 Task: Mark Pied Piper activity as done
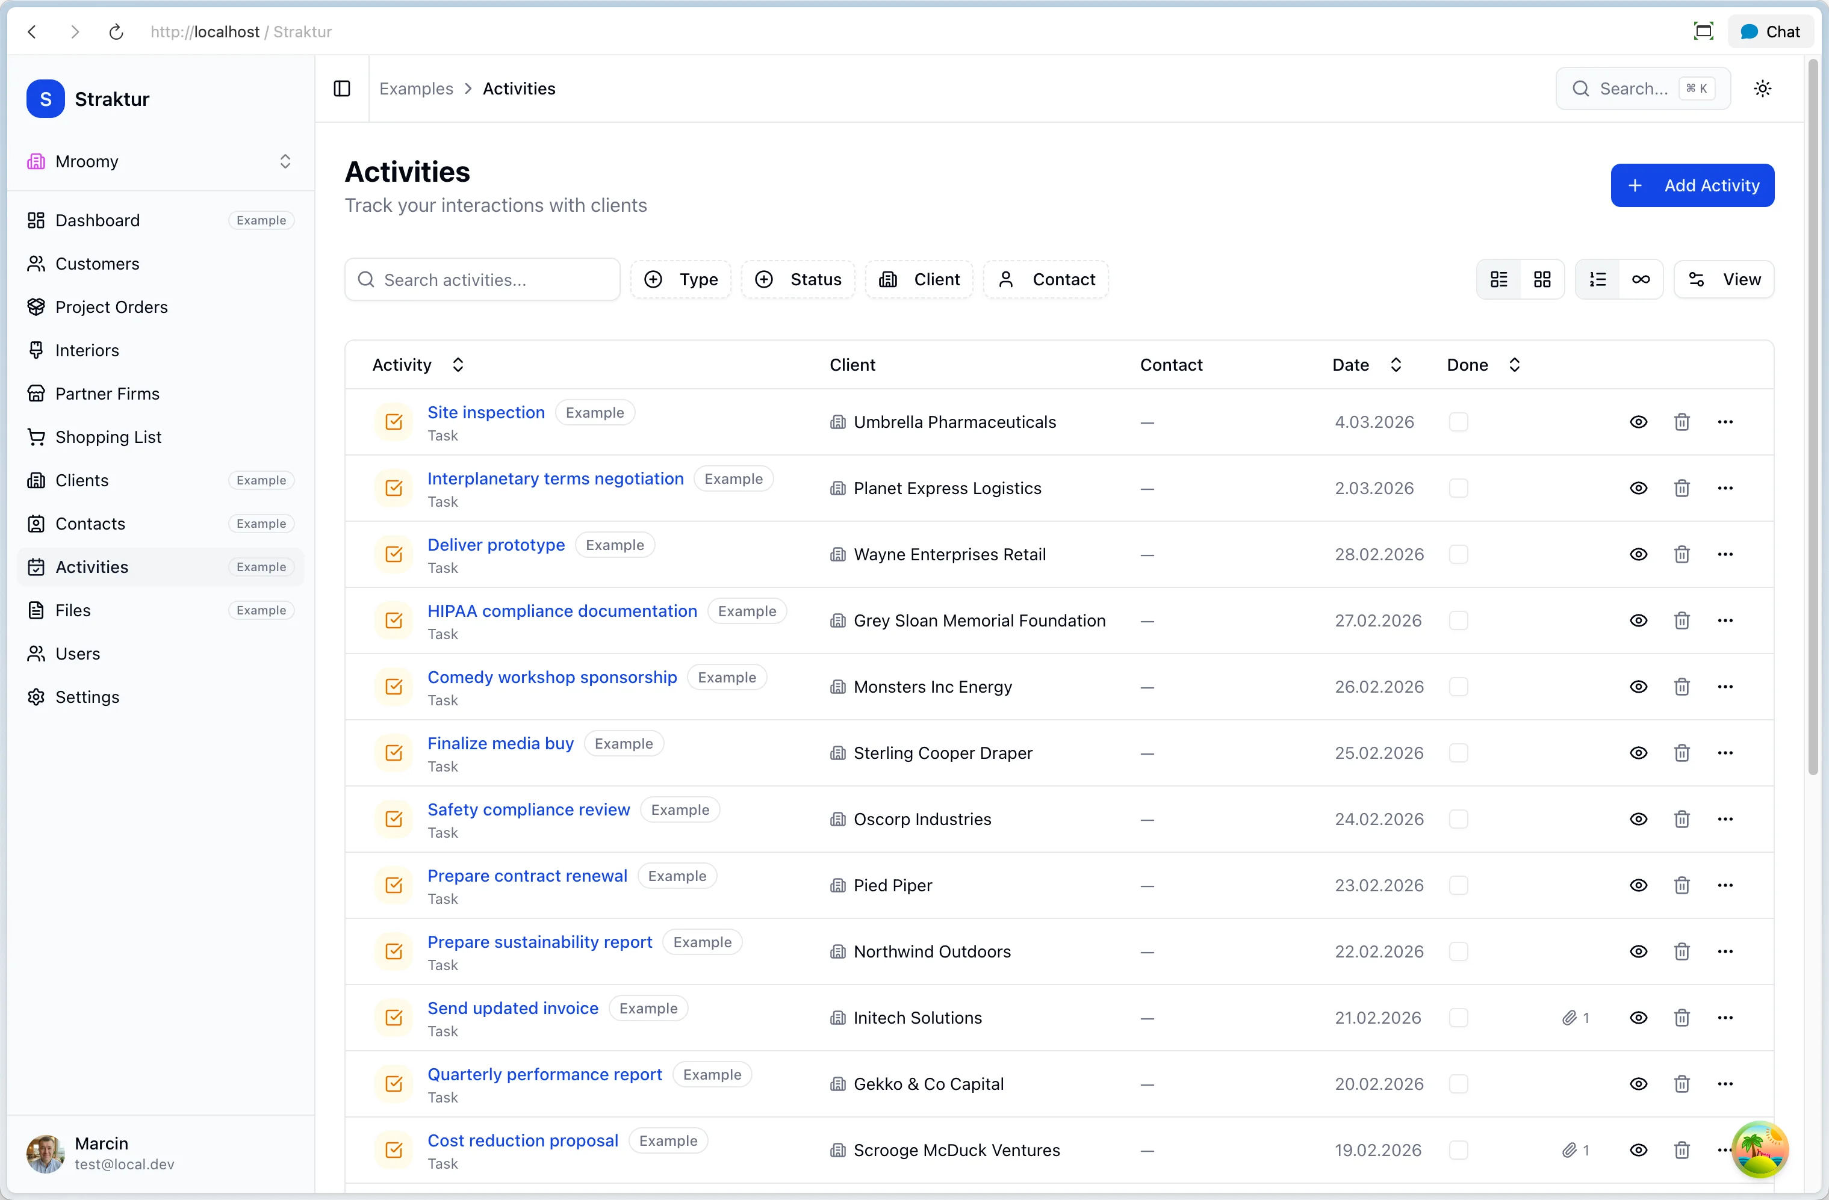(x=1459, y=885)
